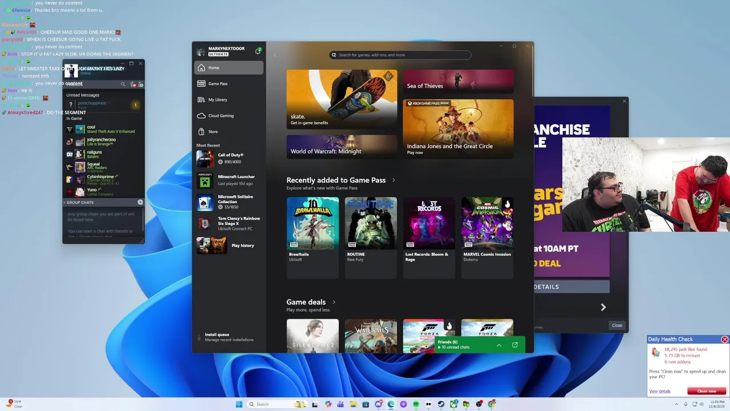
Task: Open Microsoft Solitaire Collection entry
Action: coord(229,202)
